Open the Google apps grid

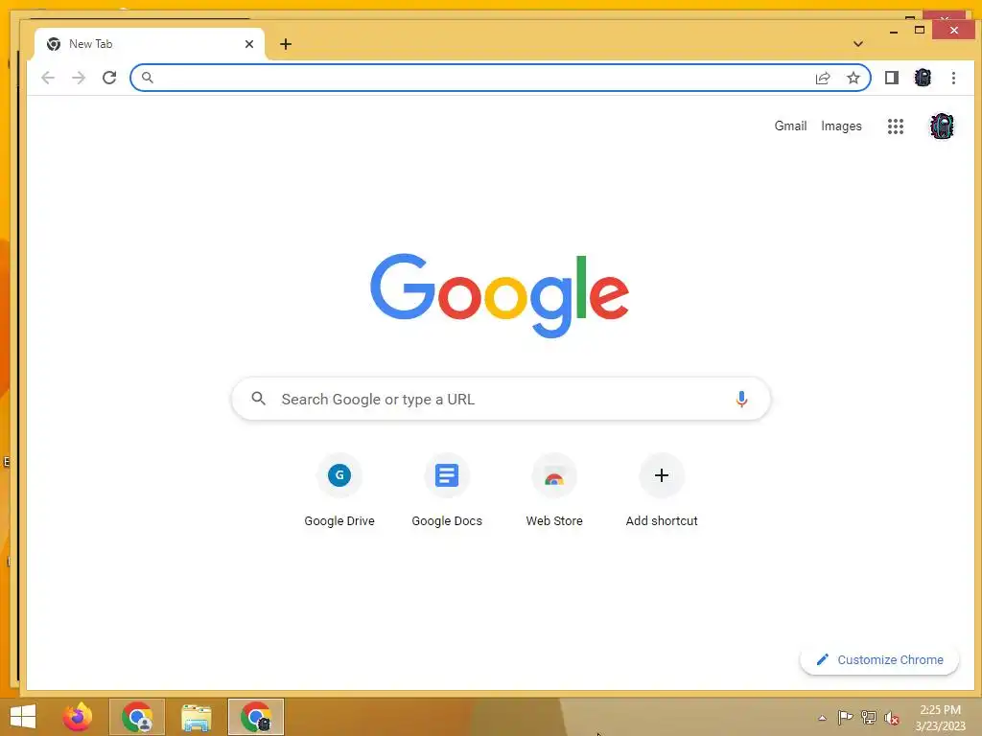[x=896, y=126]
